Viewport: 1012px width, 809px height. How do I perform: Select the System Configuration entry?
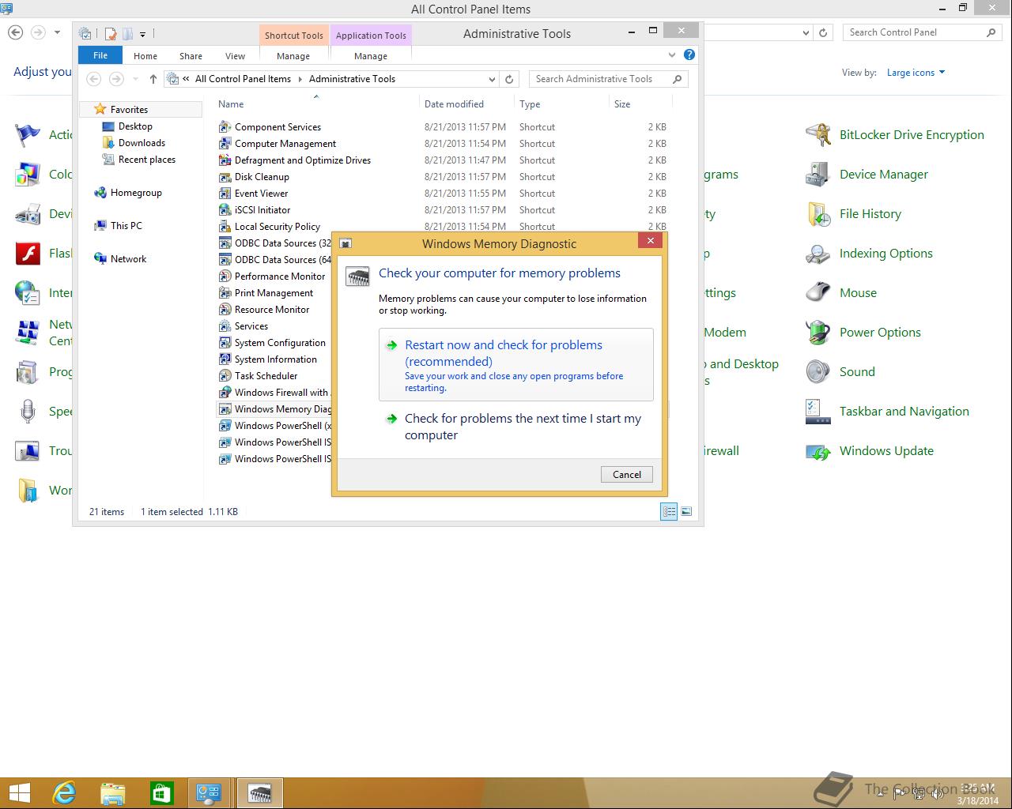point(280,342)
